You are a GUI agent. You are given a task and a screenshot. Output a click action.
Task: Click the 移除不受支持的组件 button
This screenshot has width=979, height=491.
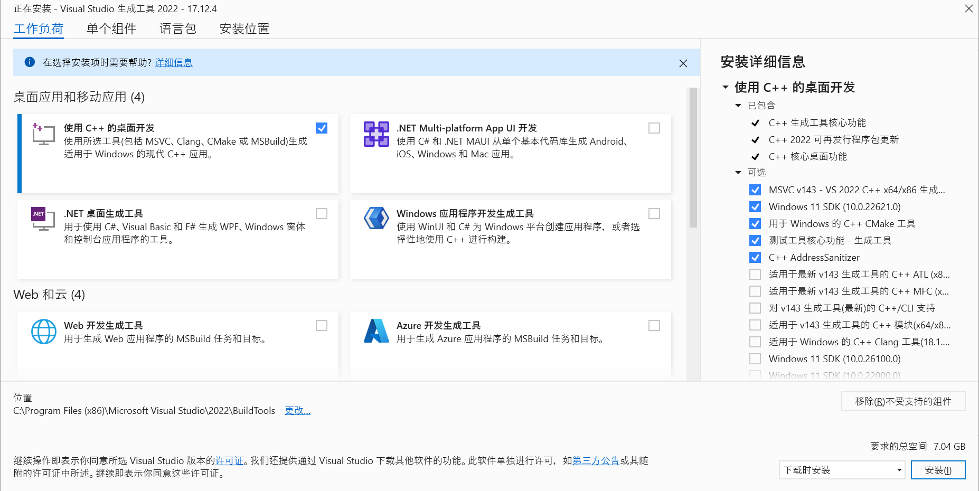pyautogui.click(x=903, y=401)
